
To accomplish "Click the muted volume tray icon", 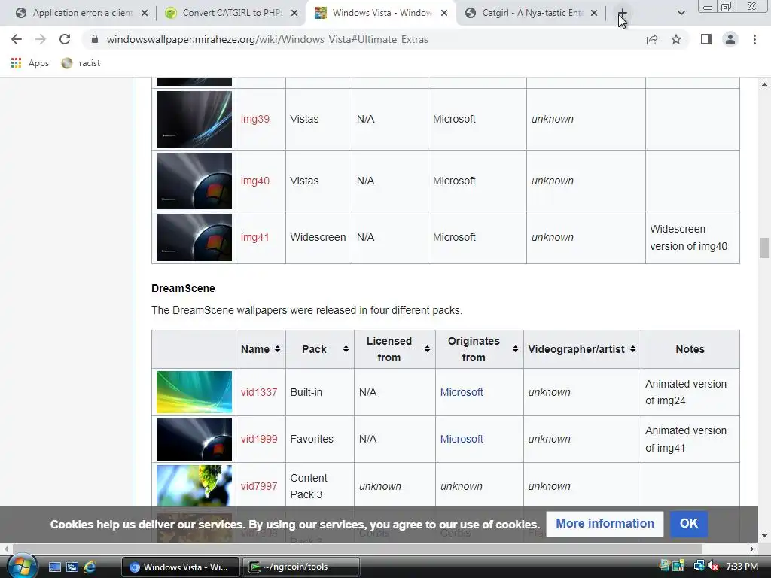I will click(x=713, y=566).
